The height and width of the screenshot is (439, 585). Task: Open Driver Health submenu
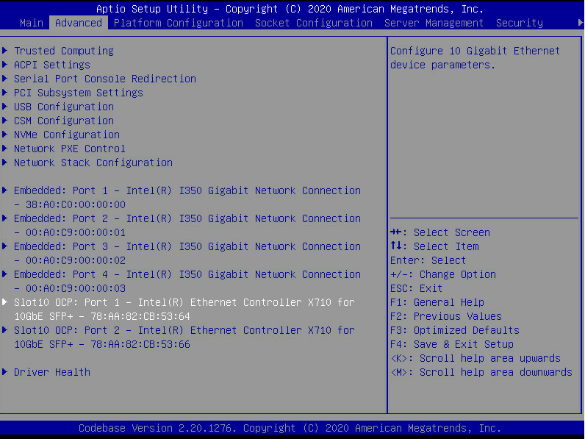[52, 372]
